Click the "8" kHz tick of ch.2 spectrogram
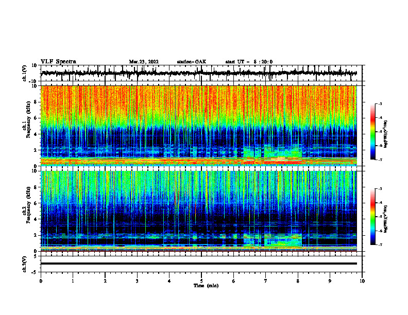408x315 pixels. pyautogui.click(x=36, y=187)
